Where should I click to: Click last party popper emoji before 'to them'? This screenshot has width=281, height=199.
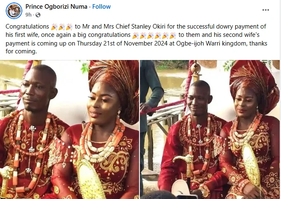point(173,35)
